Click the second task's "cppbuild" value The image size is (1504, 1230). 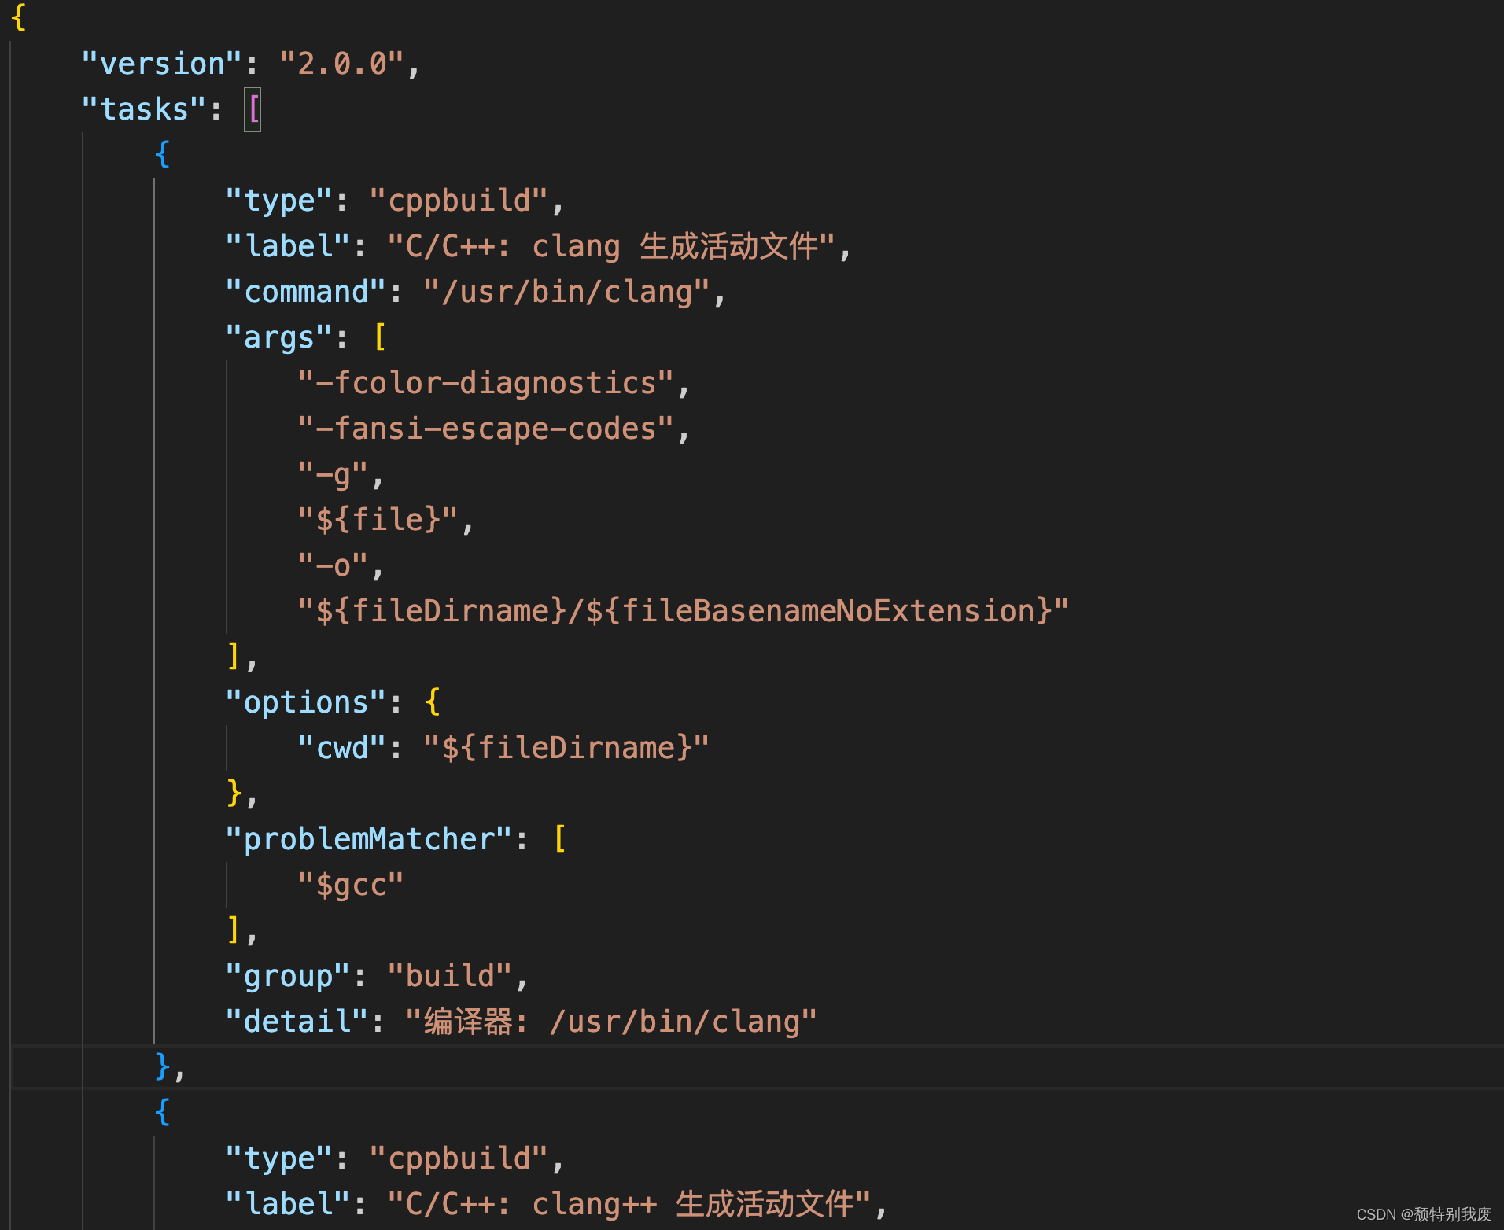click(459, 1158)
